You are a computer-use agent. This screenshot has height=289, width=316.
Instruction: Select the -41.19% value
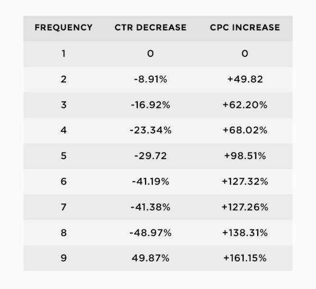(x=150, y=182)
